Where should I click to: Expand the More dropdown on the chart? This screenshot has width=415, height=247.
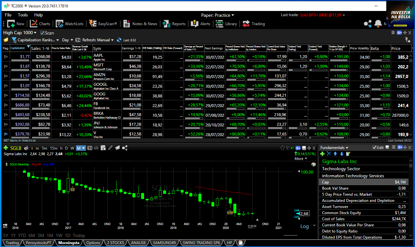(x=301, y=159)
